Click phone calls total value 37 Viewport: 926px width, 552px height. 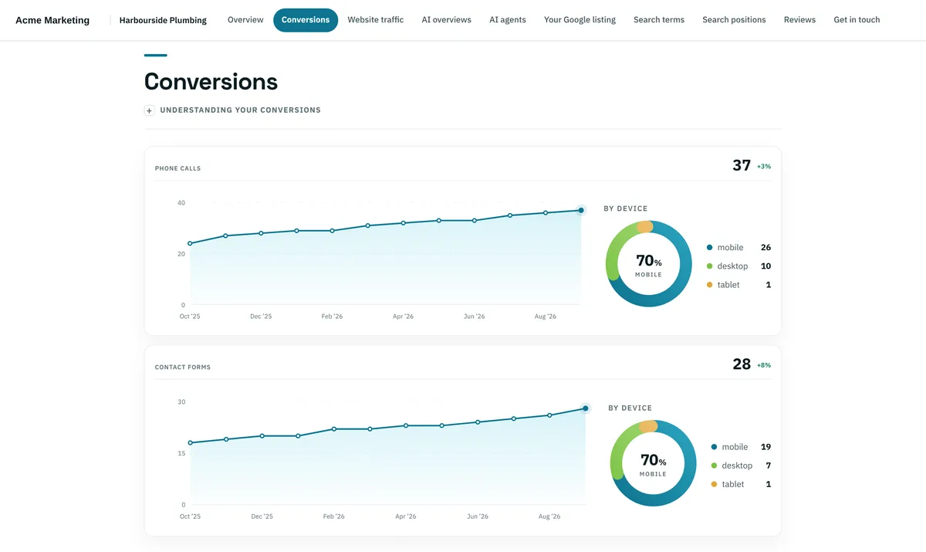pyautogui.click(x=742, y=165)
